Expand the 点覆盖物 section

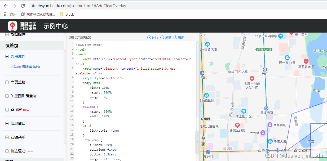pos(7,82)
